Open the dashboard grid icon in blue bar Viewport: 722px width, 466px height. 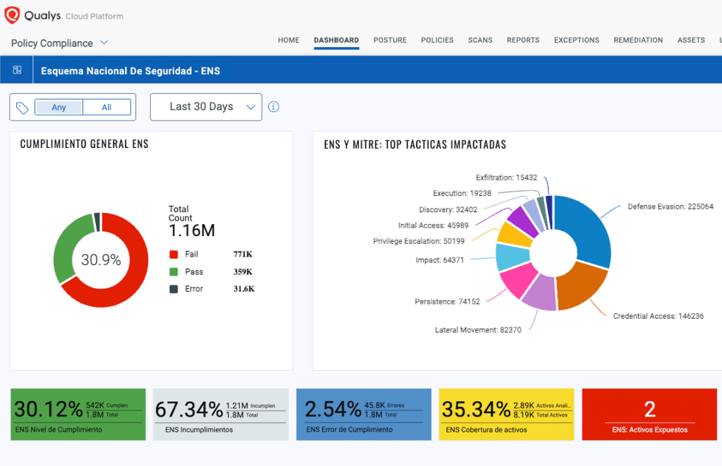pyautogui.click(x=17, y=70)
